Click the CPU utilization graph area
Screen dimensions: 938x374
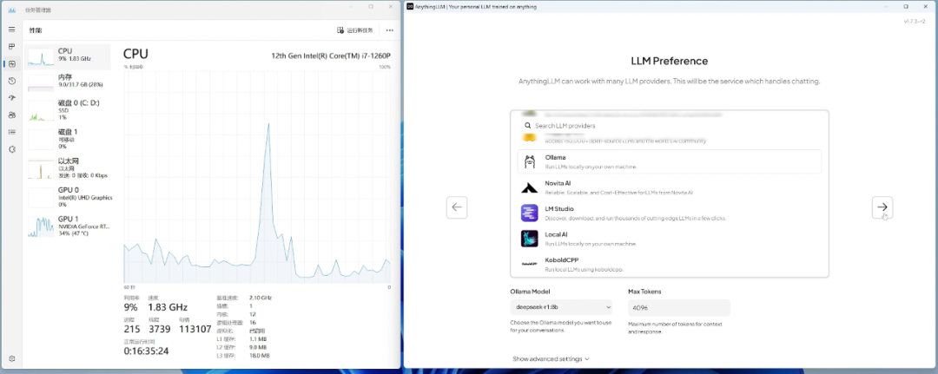[257, 175]
